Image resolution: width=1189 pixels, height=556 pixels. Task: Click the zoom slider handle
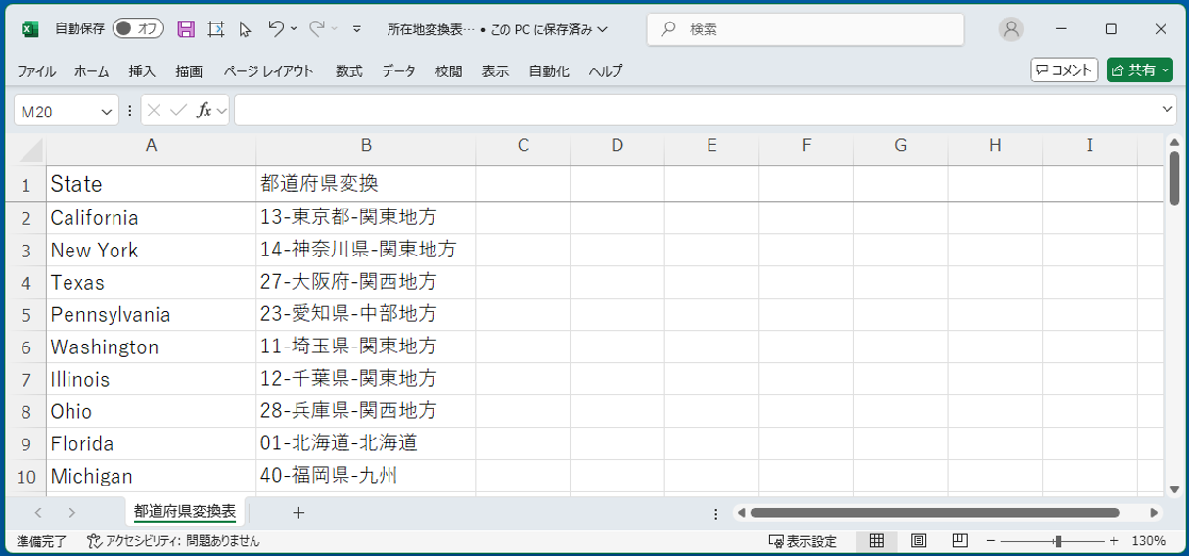coord(1057,541)
